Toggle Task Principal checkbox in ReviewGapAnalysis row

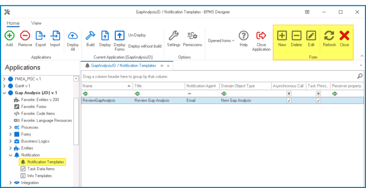(x=318, y=100)
